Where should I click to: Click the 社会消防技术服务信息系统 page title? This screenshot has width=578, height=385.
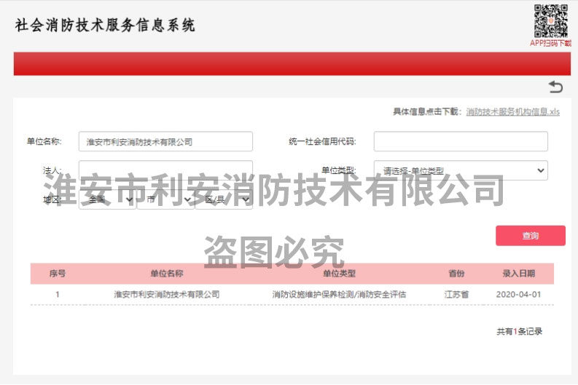[105, 25]
